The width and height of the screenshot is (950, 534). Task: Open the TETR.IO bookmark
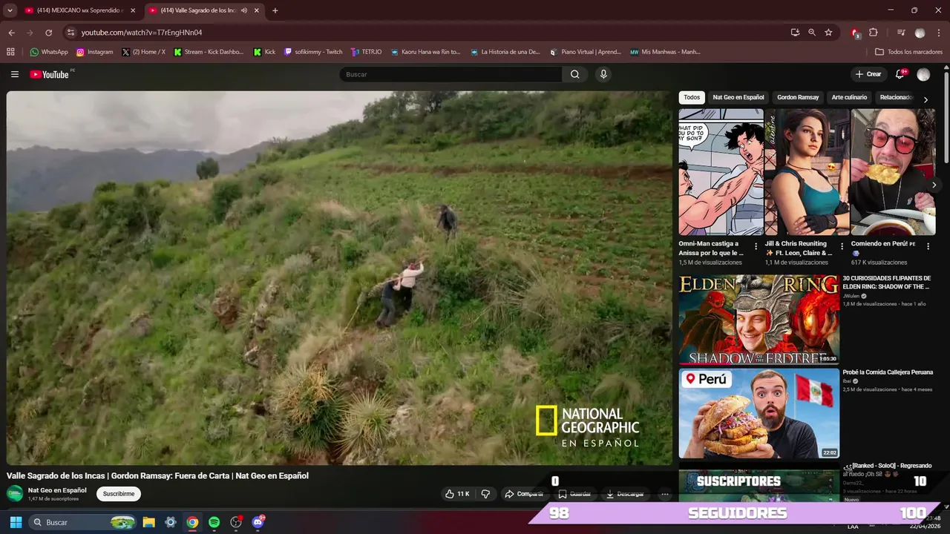[367, 52]
